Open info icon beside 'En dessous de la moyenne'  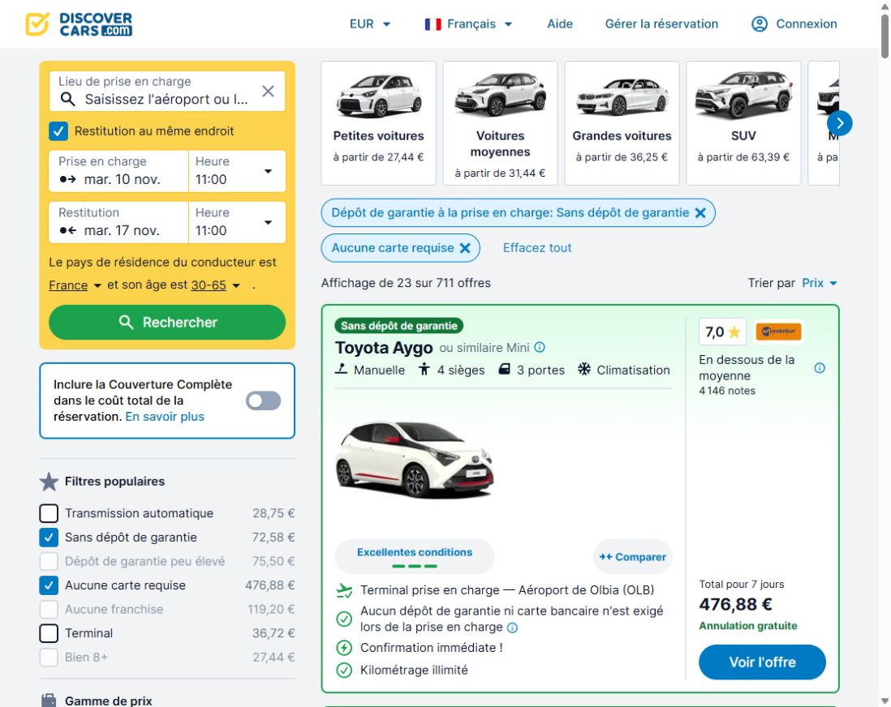[820, 368]
